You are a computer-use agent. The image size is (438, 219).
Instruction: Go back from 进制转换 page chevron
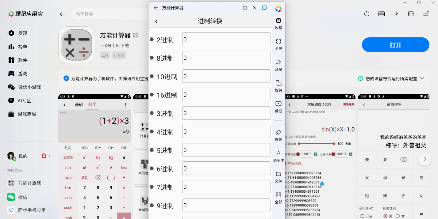[x=156, y=21]
